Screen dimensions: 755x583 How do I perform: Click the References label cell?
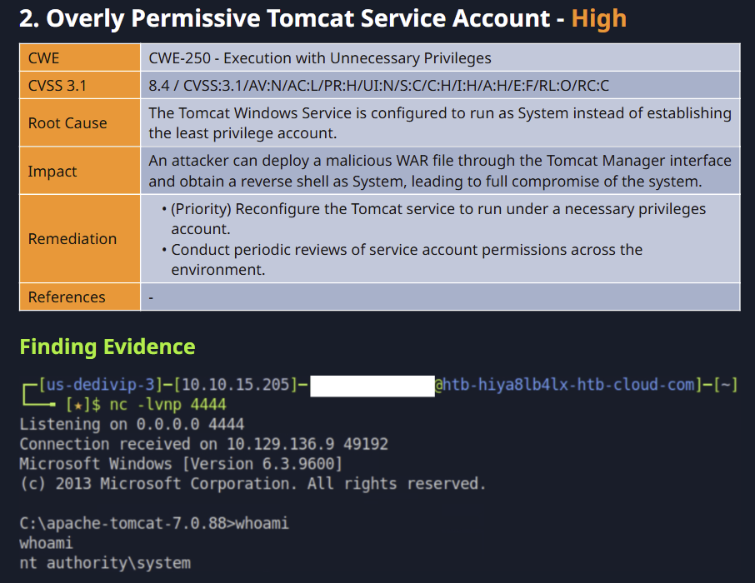(x=80, y=296)
